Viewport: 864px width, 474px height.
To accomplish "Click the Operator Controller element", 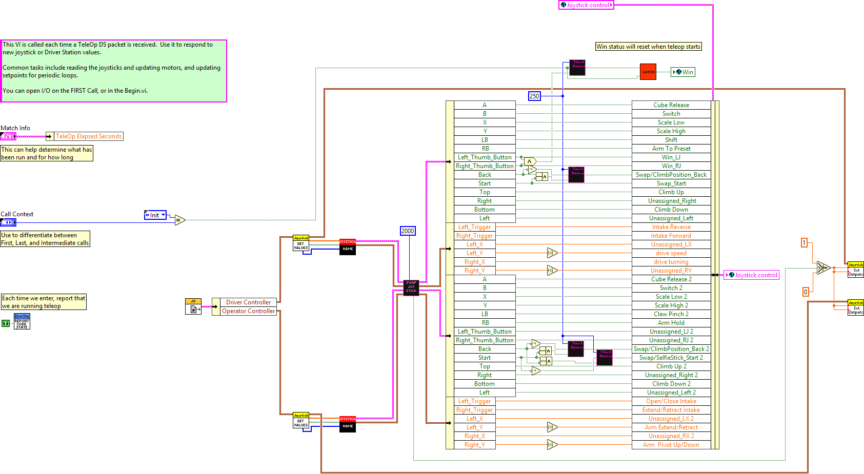I will coord(248,311).
